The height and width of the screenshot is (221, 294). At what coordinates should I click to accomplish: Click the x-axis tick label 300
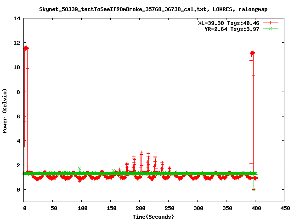pyautogui.click(x=198, y=208)
